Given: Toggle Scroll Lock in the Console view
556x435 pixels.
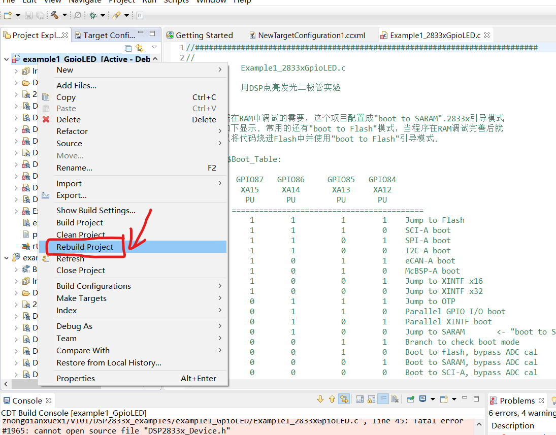Looking at the screenshot, I should pos(371,399).
